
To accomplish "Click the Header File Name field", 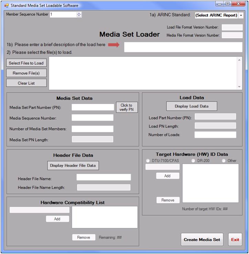I will [x=104, y=177].
